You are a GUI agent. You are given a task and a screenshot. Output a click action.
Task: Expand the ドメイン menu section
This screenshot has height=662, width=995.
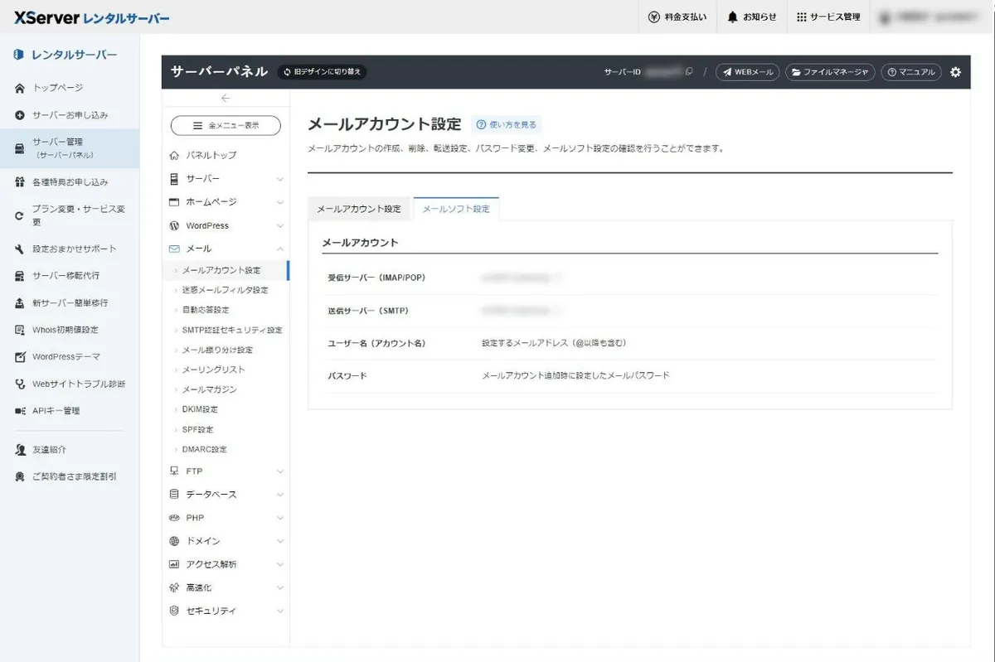pos(226,541)
